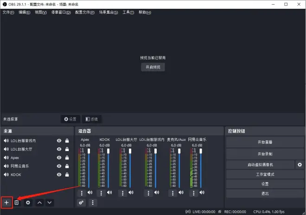Open mixer panel three-dot menu
The height and width of the screenshot is (215, 306).
[x=93, y=202]
